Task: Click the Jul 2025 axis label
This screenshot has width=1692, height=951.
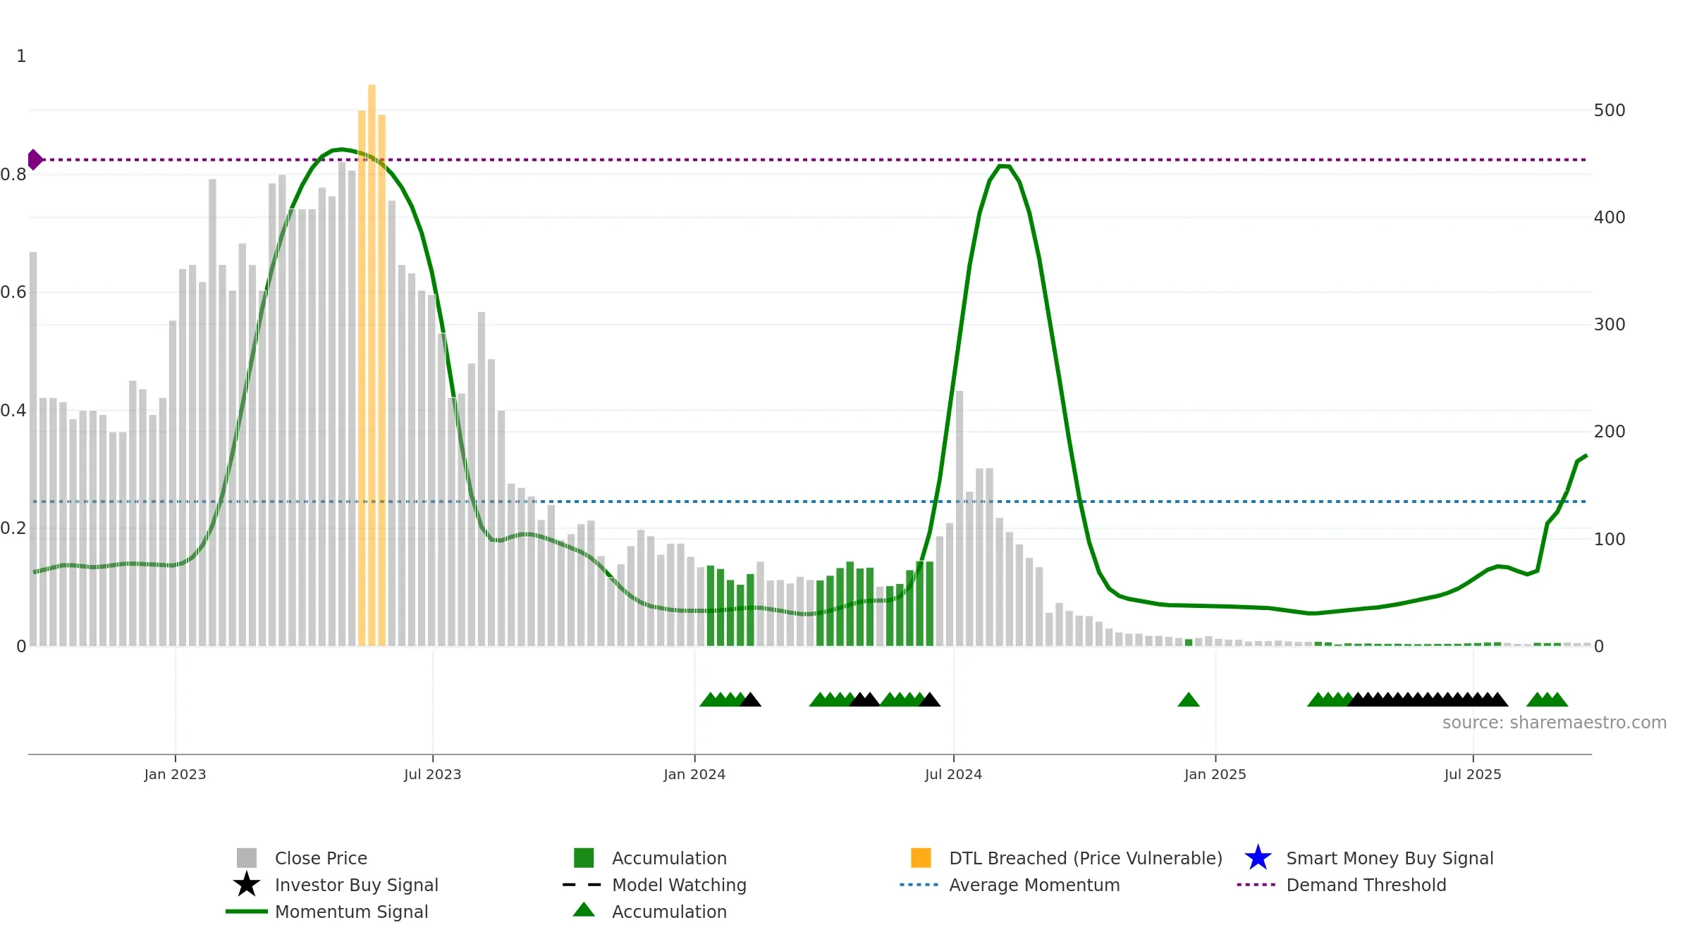Action: click(x=1473, y=774)
